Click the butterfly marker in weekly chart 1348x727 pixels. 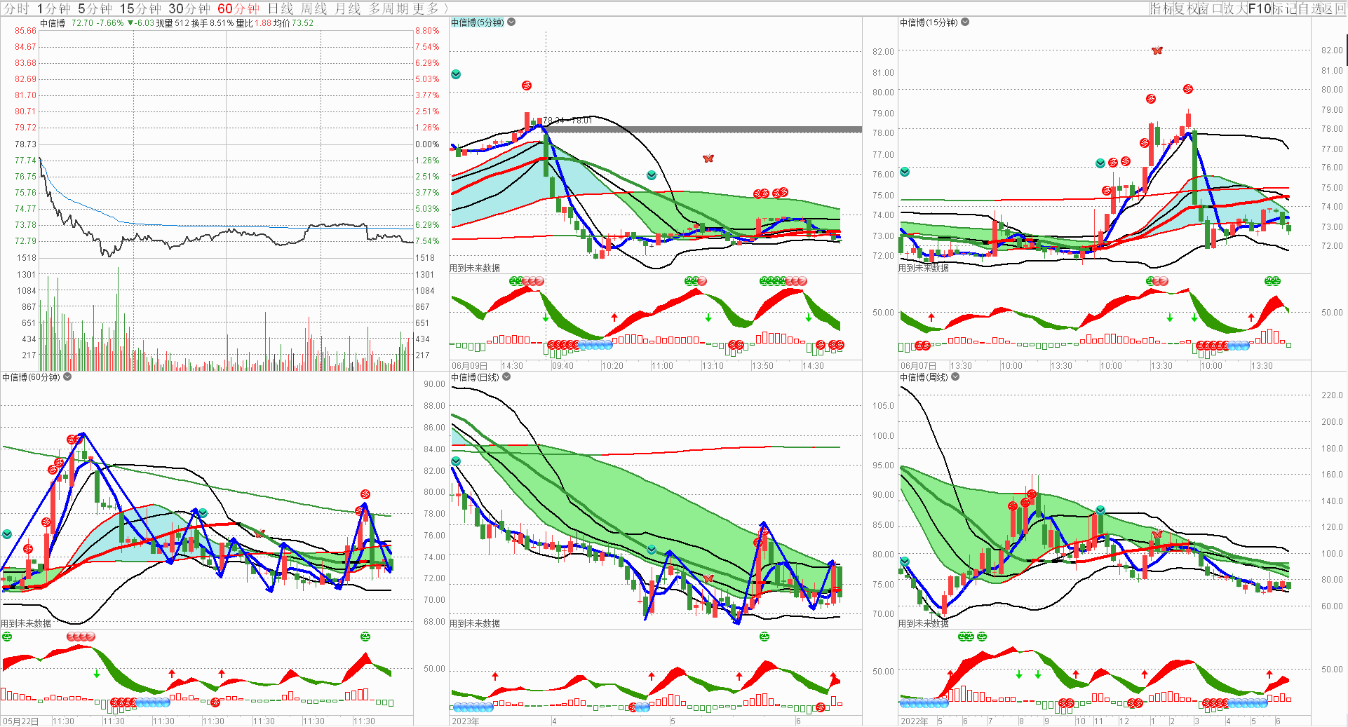[x=1157, y=535]
